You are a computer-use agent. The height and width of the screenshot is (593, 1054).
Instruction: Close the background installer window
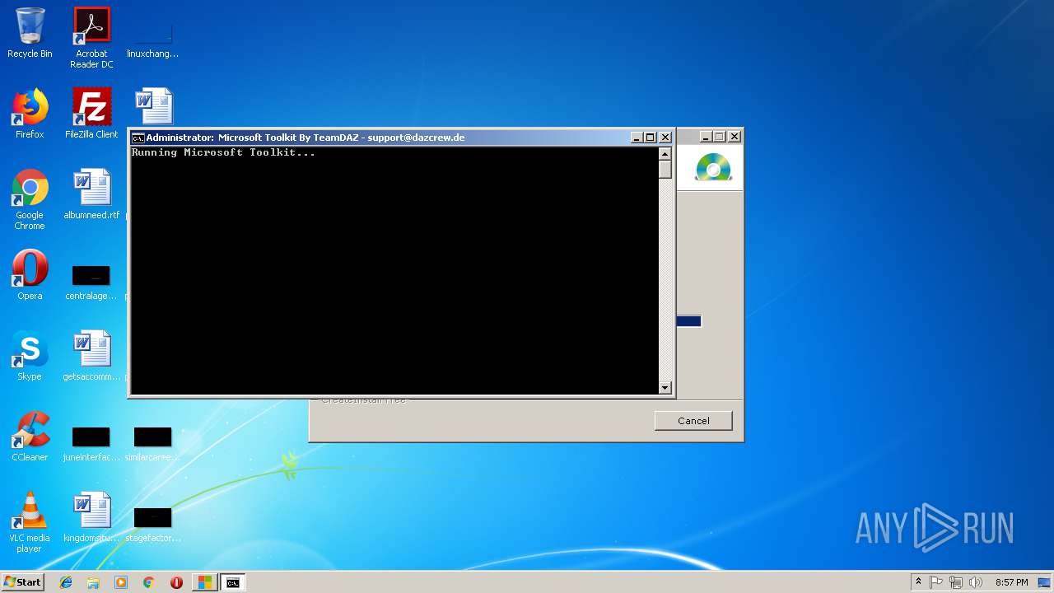click(735, 137)
